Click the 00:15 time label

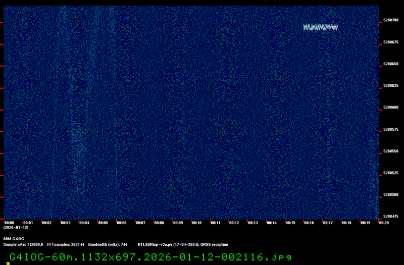[290, 223]
